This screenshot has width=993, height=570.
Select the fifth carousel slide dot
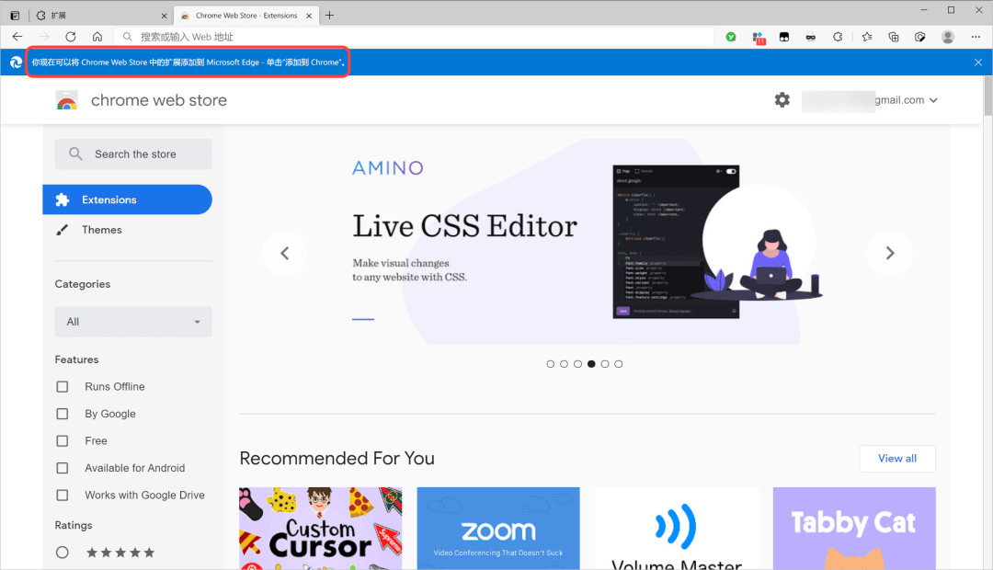click(605, 364)
